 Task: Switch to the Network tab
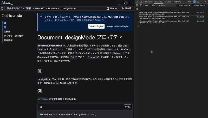coord(177,2)
